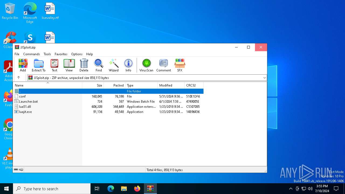Show archive Info
The image size is (345, 194).
(128, 65)
